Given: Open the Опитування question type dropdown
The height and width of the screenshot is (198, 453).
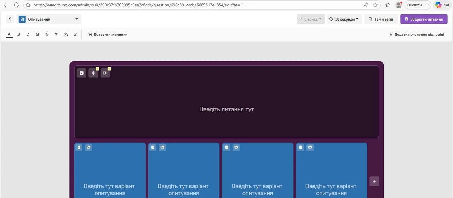Looking at the screenshot, I should [x=49, y=19].
